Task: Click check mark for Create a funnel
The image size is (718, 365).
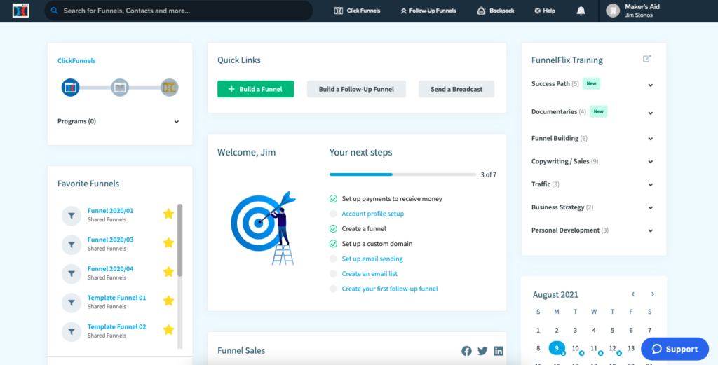Action: pyautogui.click(x=333, y=228)
